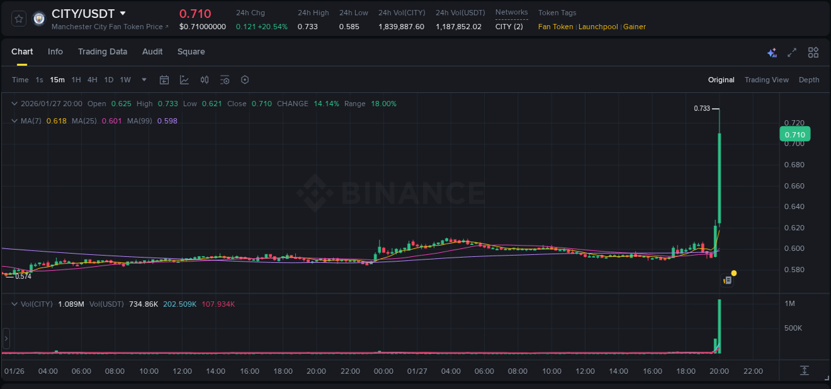Expand chart to fullscreen with diagonal arrows

click(792, 52)
